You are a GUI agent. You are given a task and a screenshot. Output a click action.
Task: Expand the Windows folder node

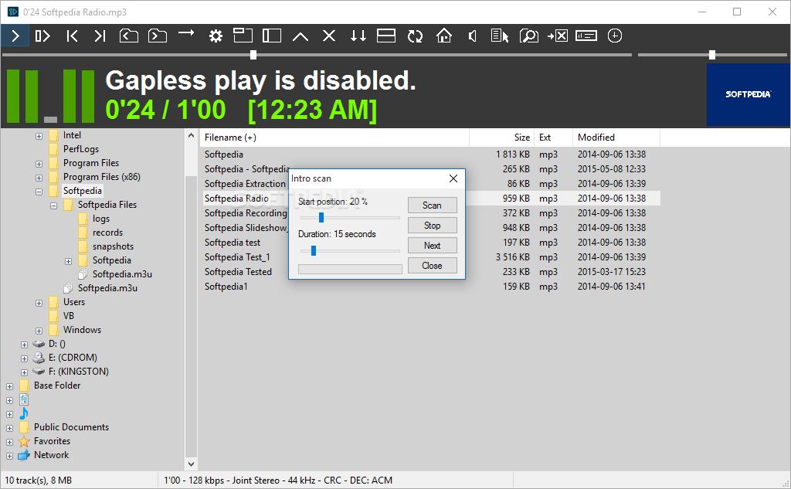click(39, 331)
